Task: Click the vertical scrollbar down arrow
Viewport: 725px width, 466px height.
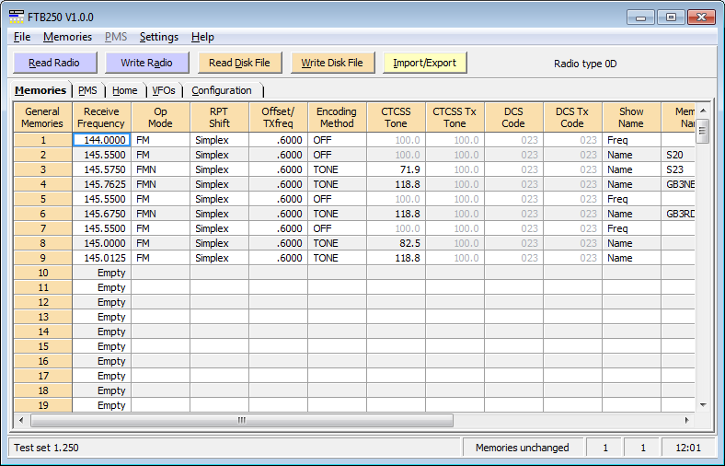Action: [703, 404]
